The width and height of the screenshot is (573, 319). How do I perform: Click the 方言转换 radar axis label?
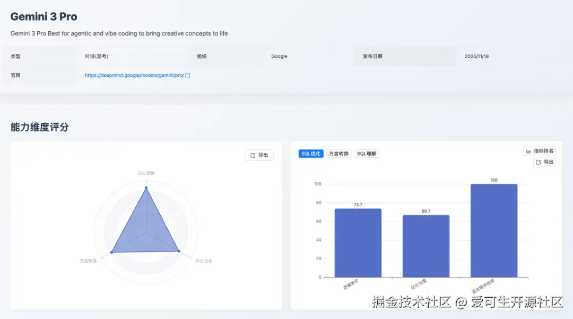tap(88, 261)
